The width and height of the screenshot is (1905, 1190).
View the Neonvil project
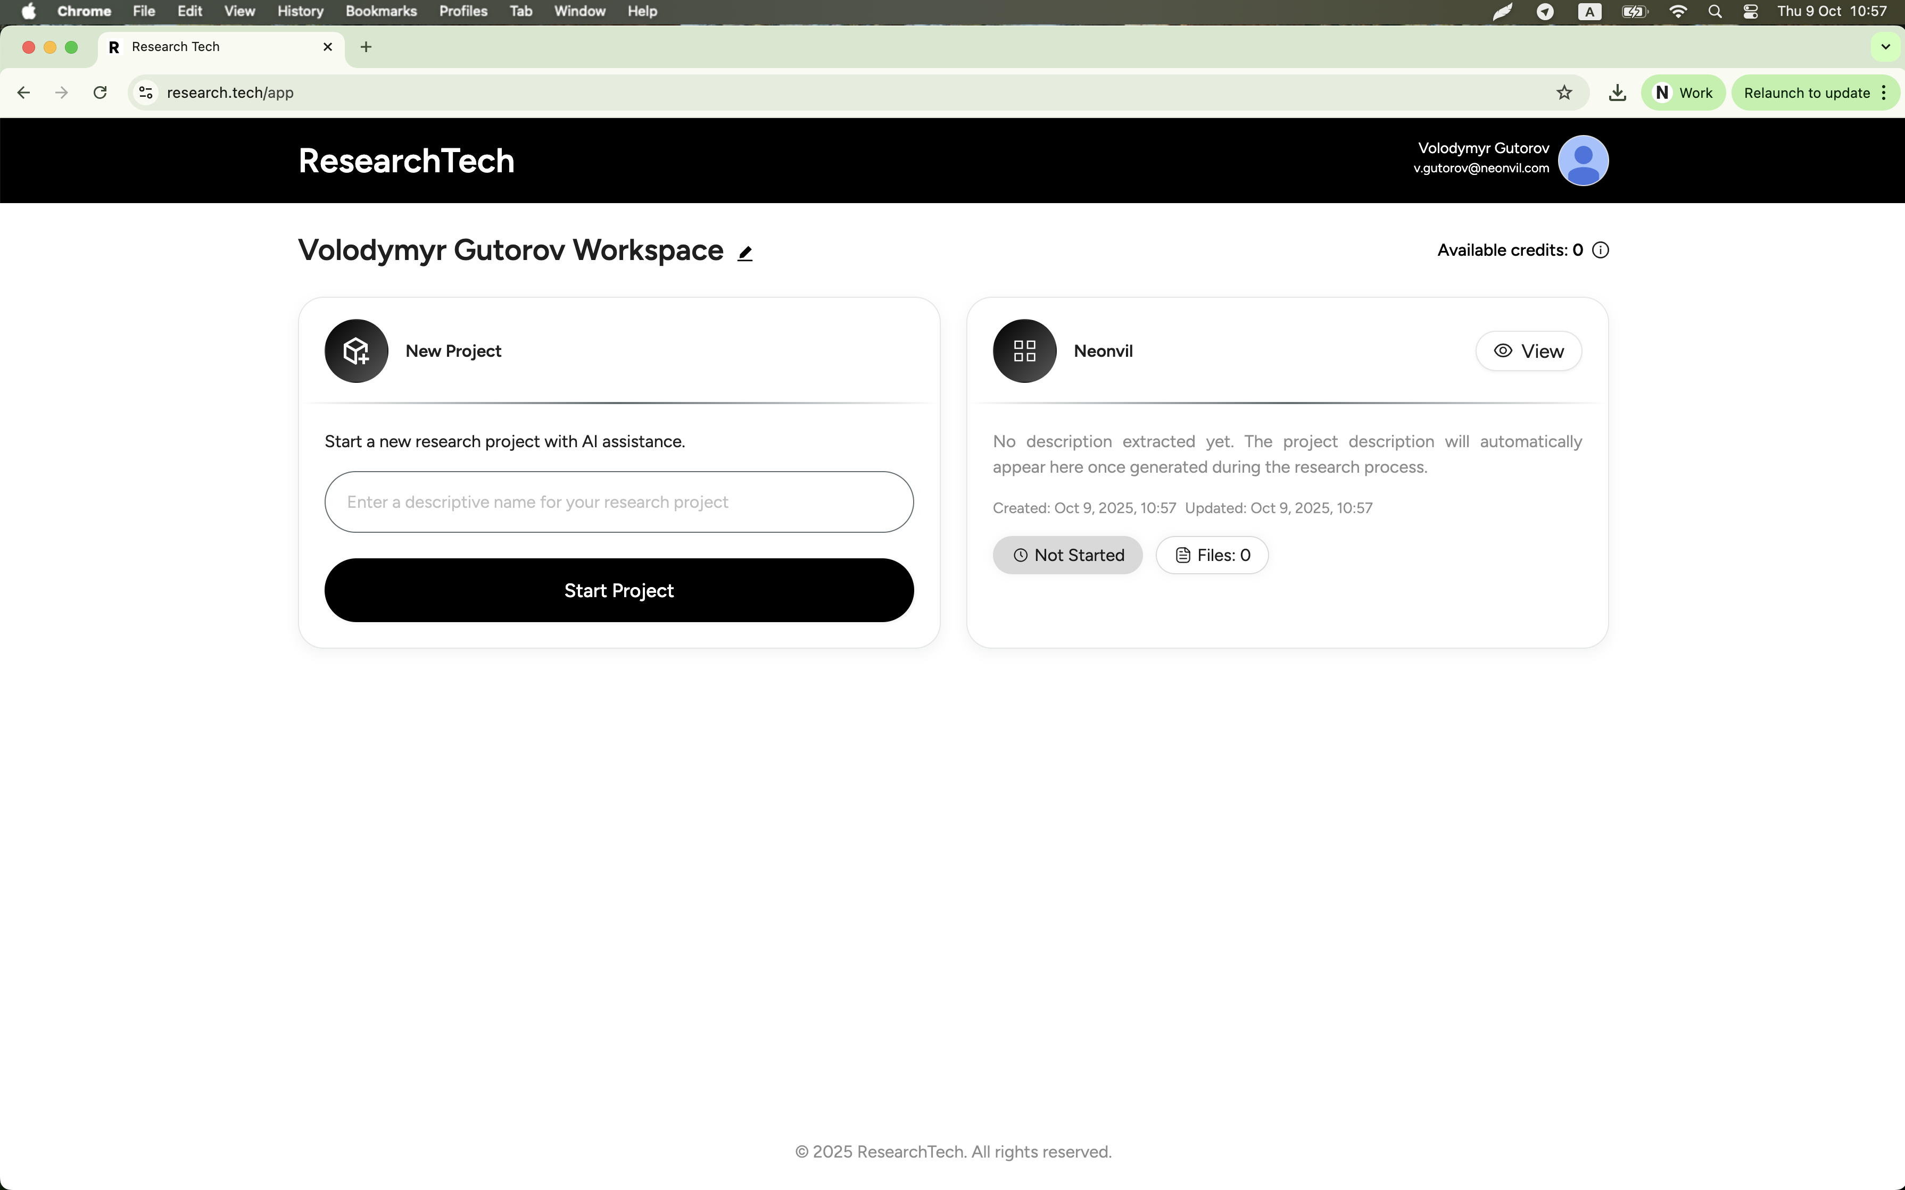click(x=1527, y=350)
